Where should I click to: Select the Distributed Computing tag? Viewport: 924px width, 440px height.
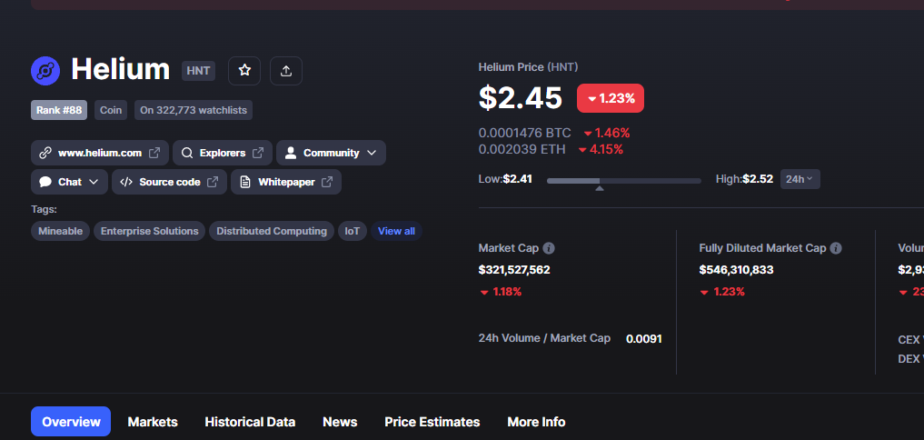click(272, 231)
